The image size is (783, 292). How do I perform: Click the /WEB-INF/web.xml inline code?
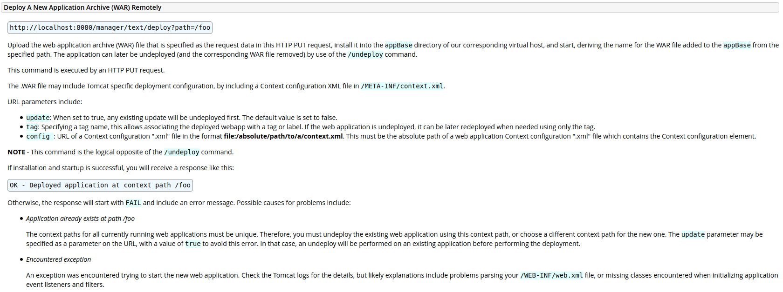(551, 275)
